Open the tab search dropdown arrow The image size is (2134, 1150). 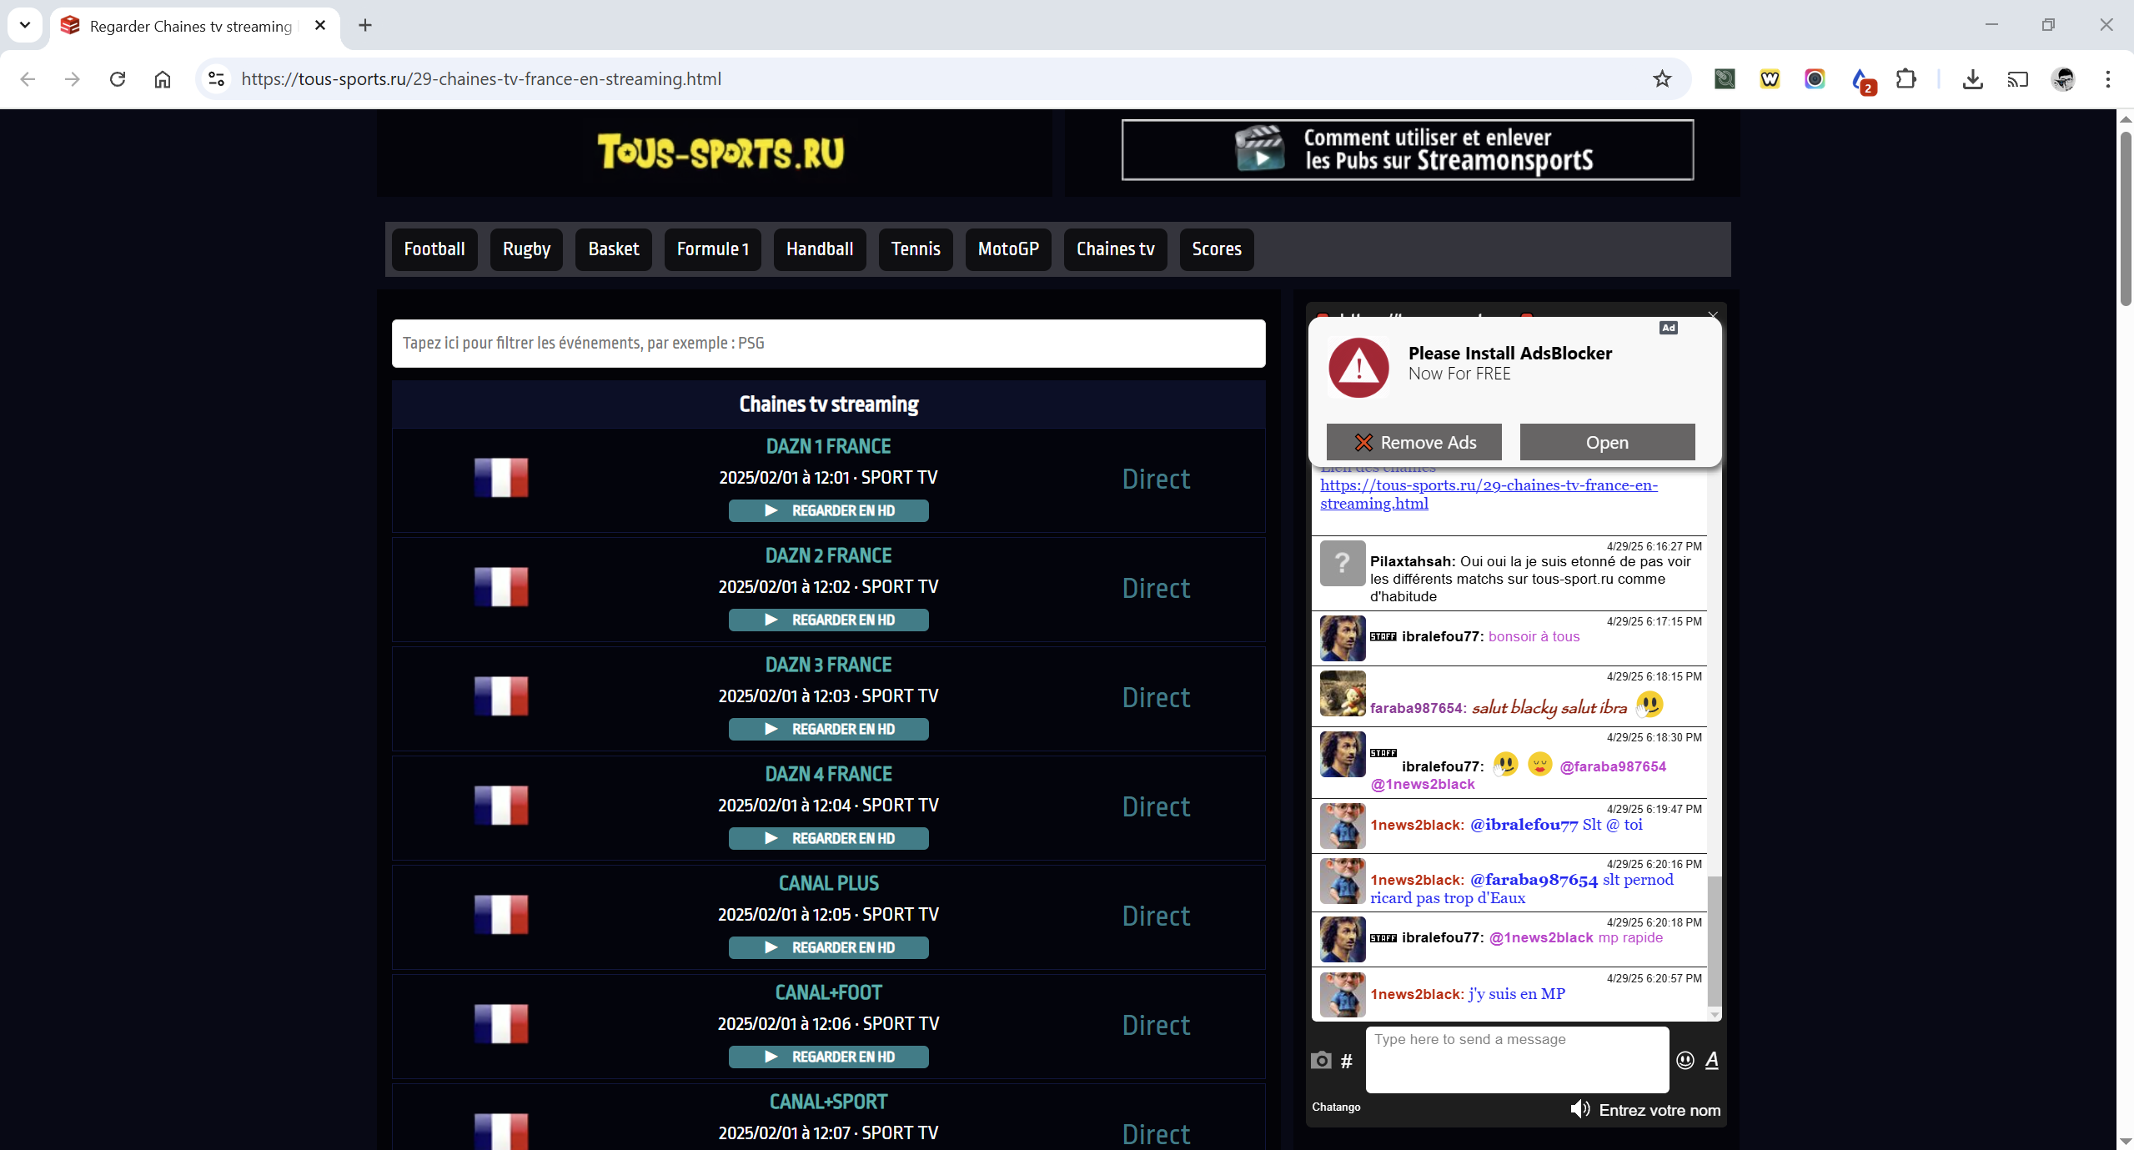click(x=25, y=25)
